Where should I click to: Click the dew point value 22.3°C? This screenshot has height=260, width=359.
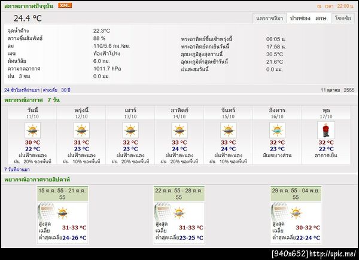point(102,31)
